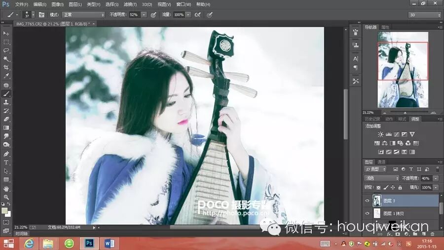Select the Brush tool in toolbox
444x250 pixels.
6,94
